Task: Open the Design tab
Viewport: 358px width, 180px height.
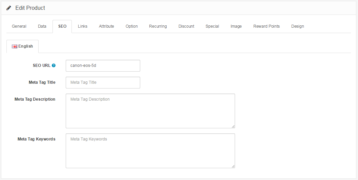Action: (x=297, y=26)
